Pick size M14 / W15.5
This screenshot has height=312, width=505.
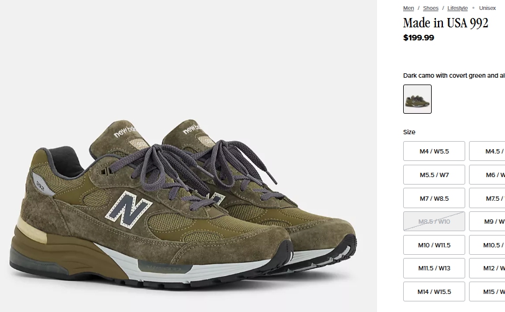pos(434,291)
